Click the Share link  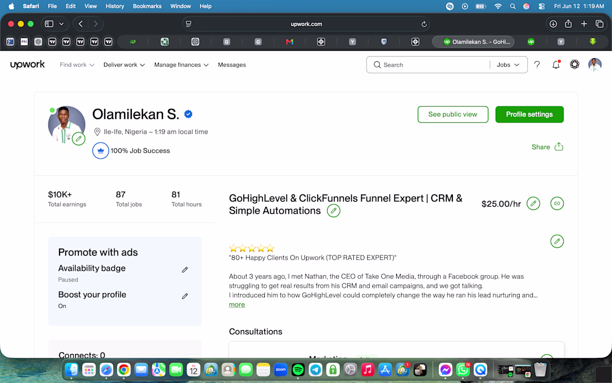[541, 147]
